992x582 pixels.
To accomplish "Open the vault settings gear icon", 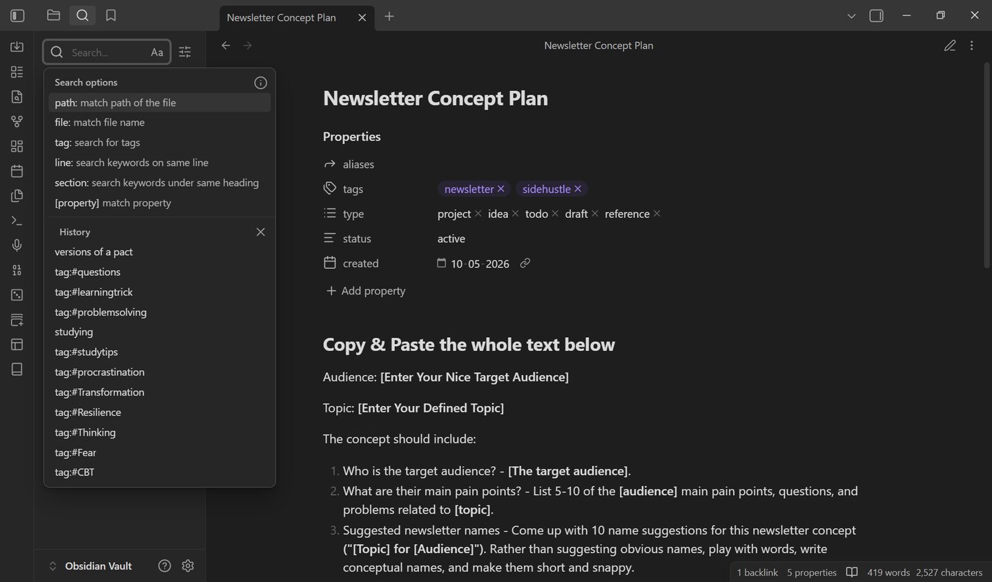I will coord(188,566).
